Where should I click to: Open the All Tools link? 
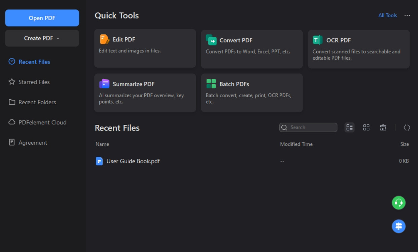(x=388, y=15)
